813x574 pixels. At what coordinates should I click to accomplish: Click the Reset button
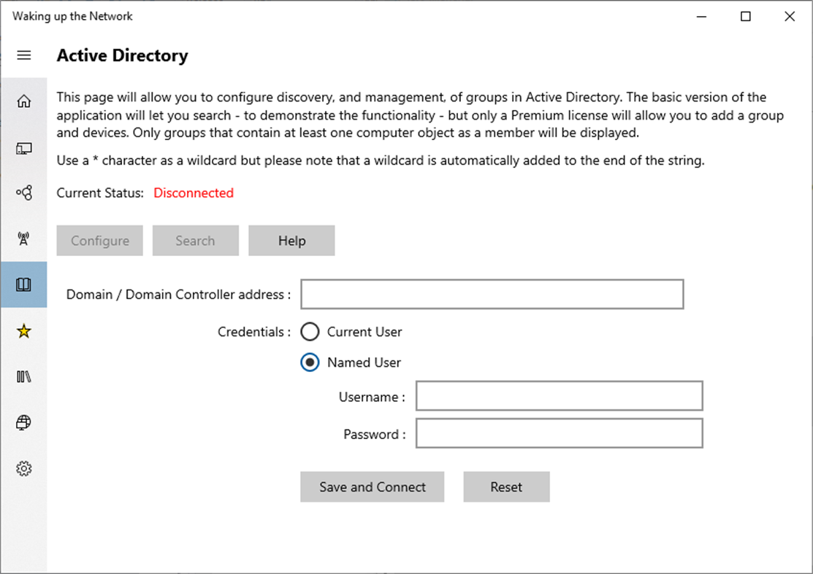(506, 487)
